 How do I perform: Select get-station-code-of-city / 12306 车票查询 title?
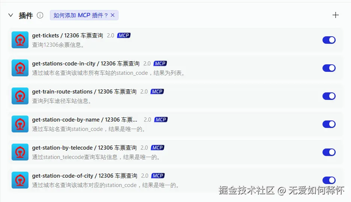[85, 176]
